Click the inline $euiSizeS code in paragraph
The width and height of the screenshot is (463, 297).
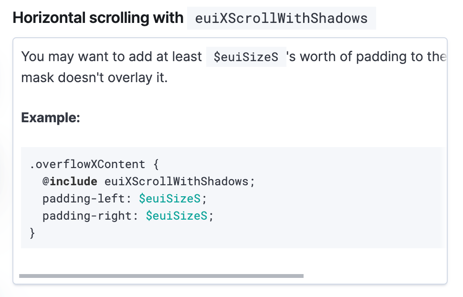[x=246, y=57]
